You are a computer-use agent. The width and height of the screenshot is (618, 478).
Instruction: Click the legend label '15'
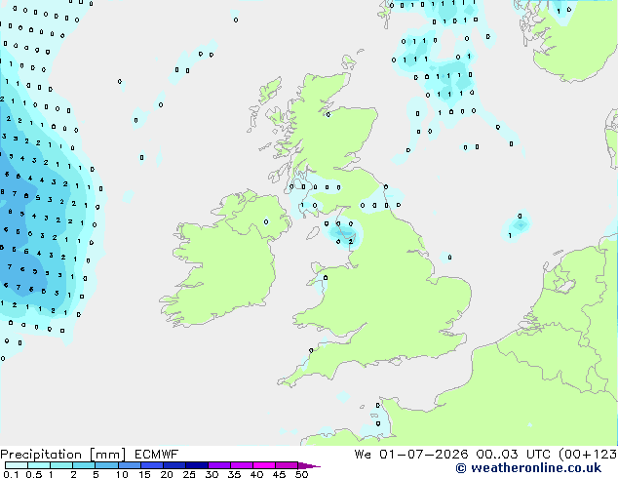(x=144, y=474)
